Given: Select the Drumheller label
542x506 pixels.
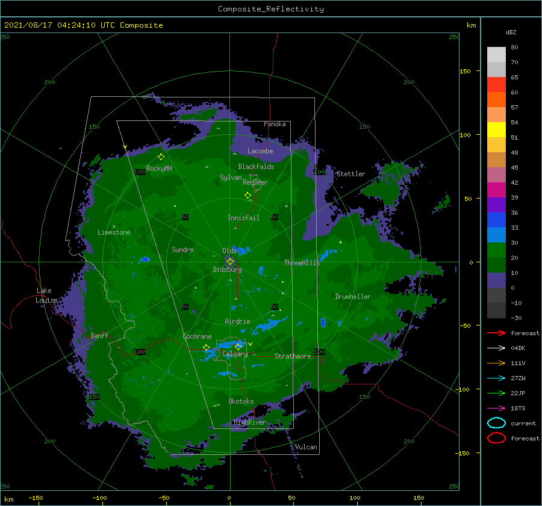Looking at the screenshot, I should pos(353,297).
